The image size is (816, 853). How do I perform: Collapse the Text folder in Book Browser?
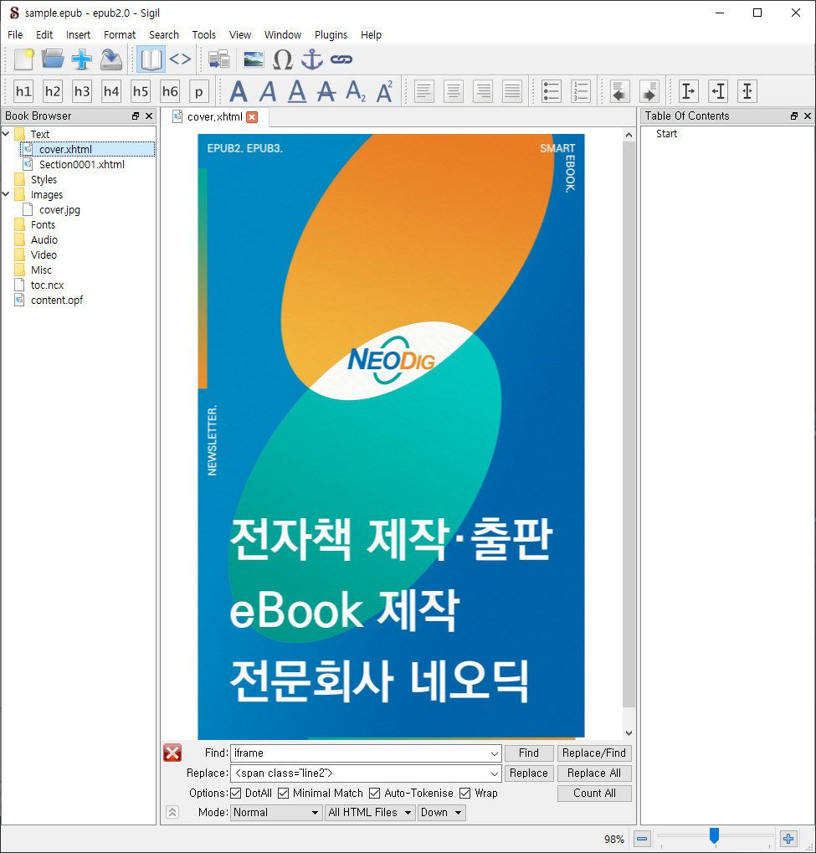point(7,134)
